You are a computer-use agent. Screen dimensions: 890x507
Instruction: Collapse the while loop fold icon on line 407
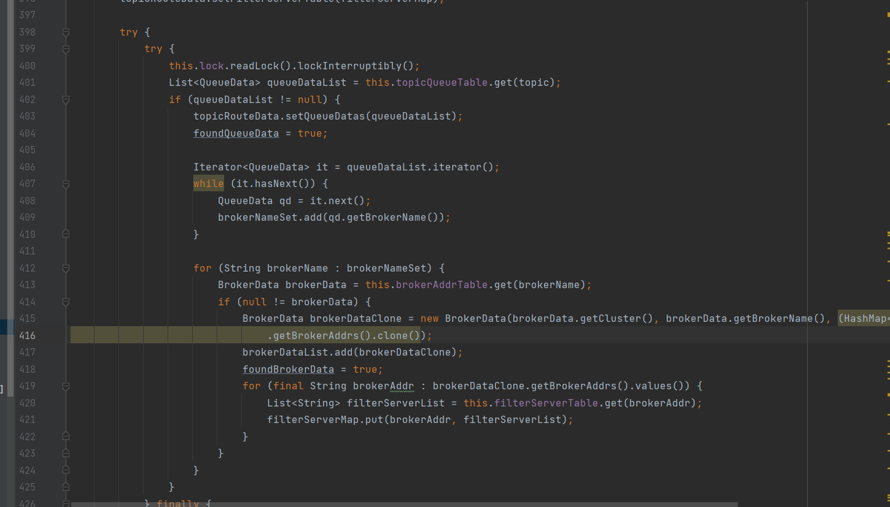(x=66, y=184)
